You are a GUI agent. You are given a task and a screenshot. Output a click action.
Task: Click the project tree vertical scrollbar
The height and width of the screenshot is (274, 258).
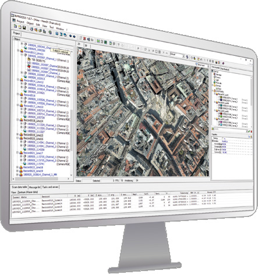click(71, 113)
